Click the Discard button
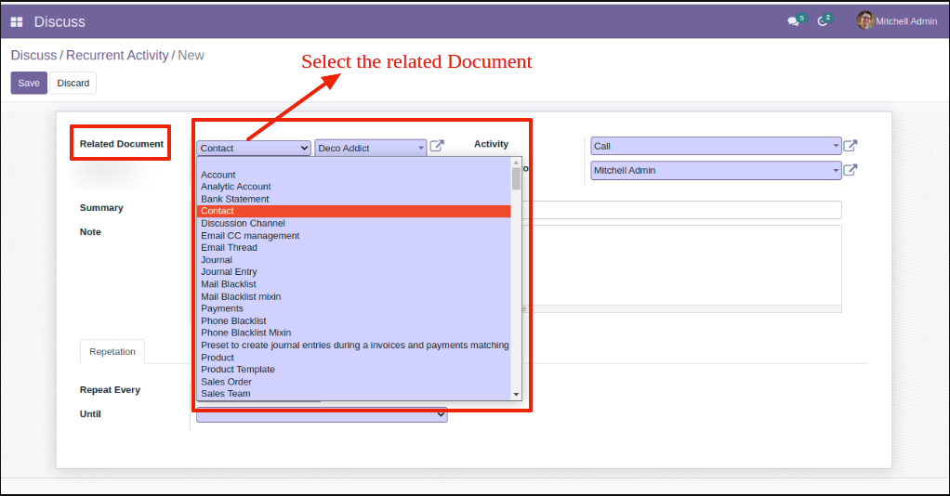 (73, 83)
